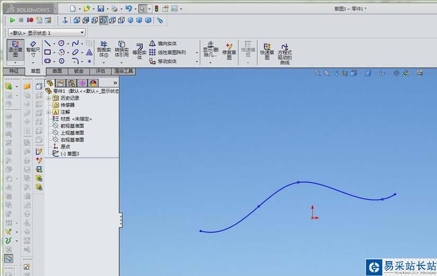Click the New document icon

click(73, 8)
